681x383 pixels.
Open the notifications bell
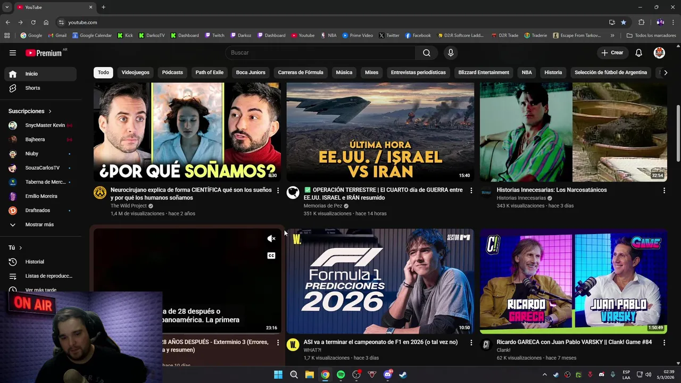click(x=639, y=53)
